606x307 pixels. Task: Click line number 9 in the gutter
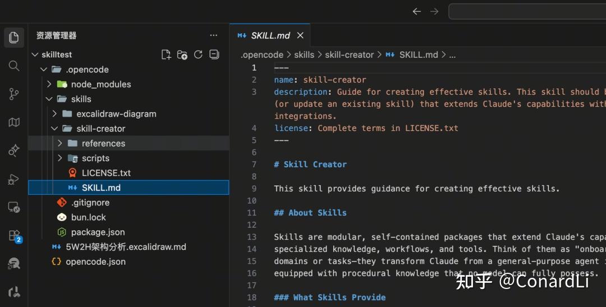254,189
